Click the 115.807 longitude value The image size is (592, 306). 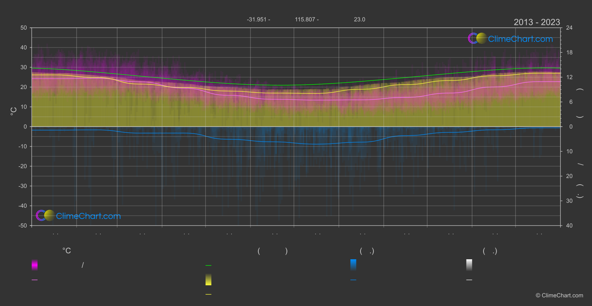(305, 19)
